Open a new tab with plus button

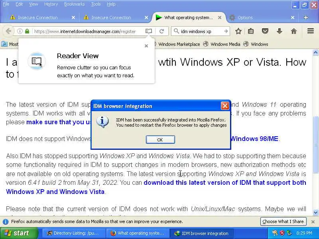pos(305,18)
